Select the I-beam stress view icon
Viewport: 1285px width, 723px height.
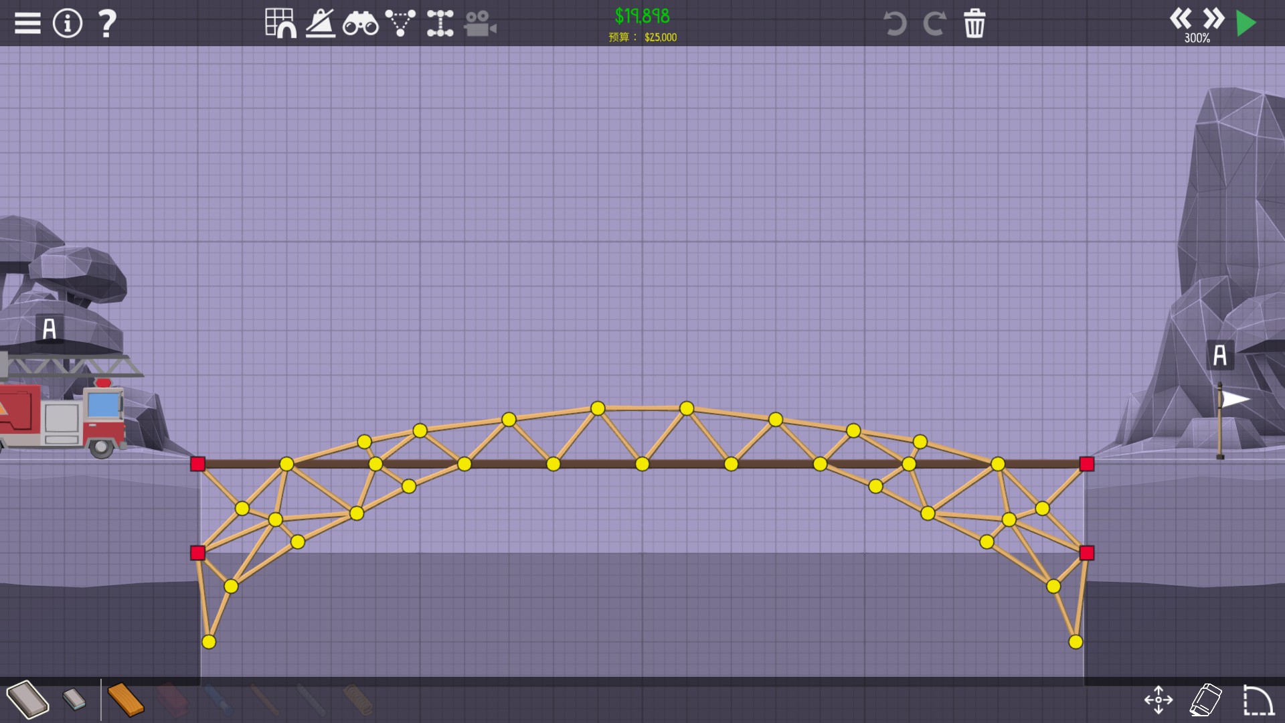440,23
